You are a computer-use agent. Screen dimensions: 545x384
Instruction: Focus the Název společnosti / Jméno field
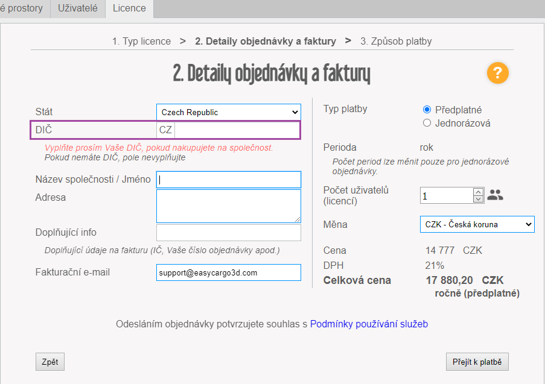click(x=228, y=180)
